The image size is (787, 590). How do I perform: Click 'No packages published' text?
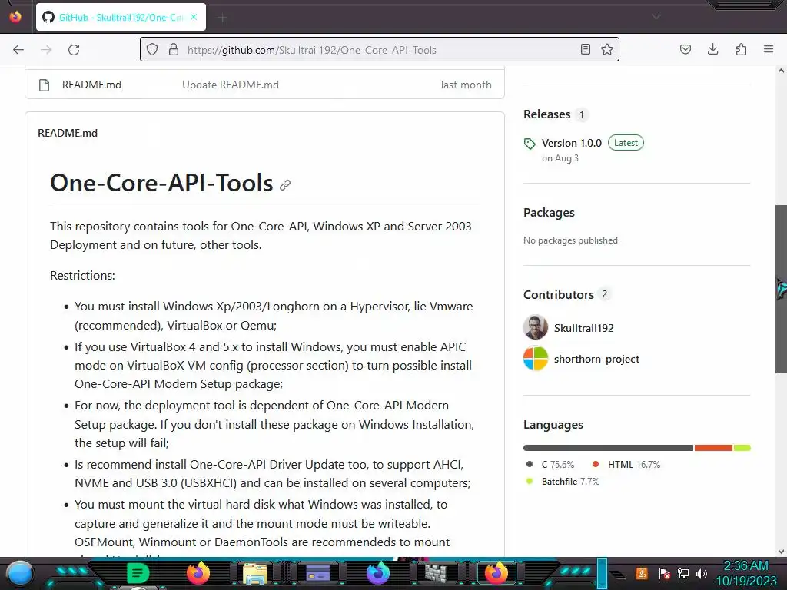click(571, 240)
